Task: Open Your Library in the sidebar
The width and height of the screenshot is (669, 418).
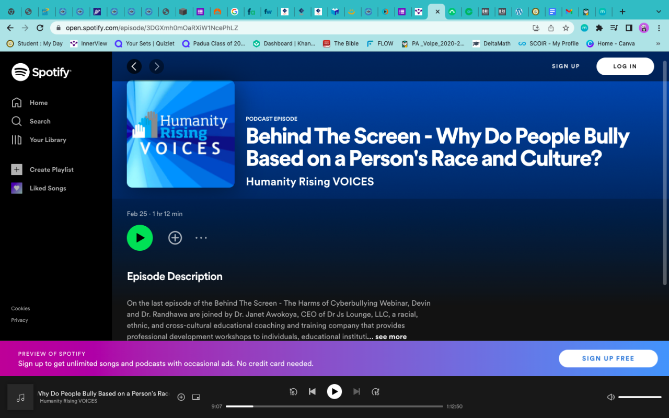Action: pos(39,140)
